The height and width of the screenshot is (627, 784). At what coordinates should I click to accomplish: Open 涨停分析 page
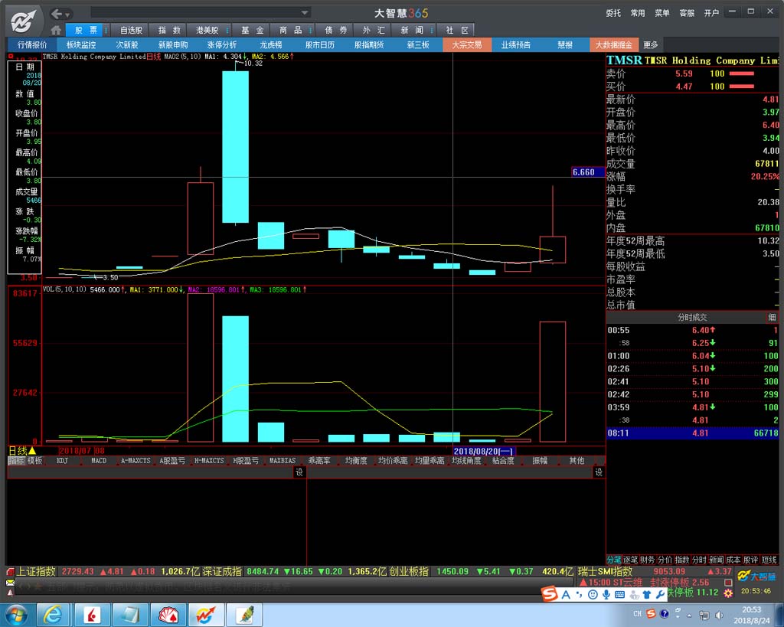coord(222,45)
